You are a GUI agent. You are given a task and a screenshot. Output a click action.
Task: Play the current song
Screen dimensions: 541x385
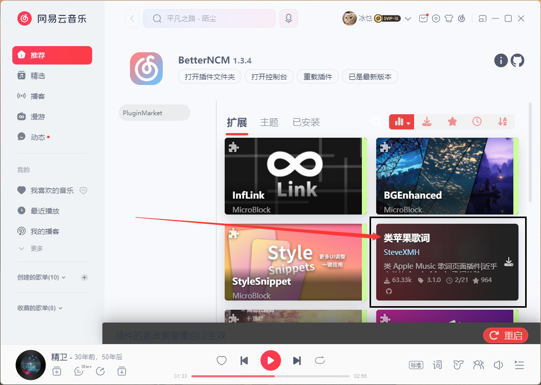click(270, 360)
